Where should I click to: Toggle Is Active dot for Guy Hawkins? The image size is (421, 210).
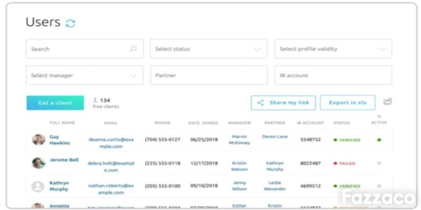coord(379,140)
